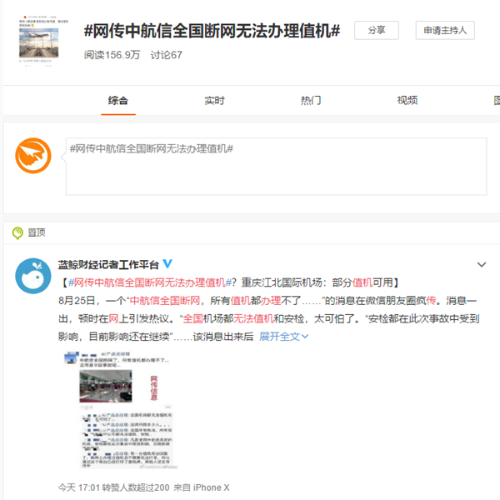Click the hashtag link in the post body

click(x=147, y=282)
